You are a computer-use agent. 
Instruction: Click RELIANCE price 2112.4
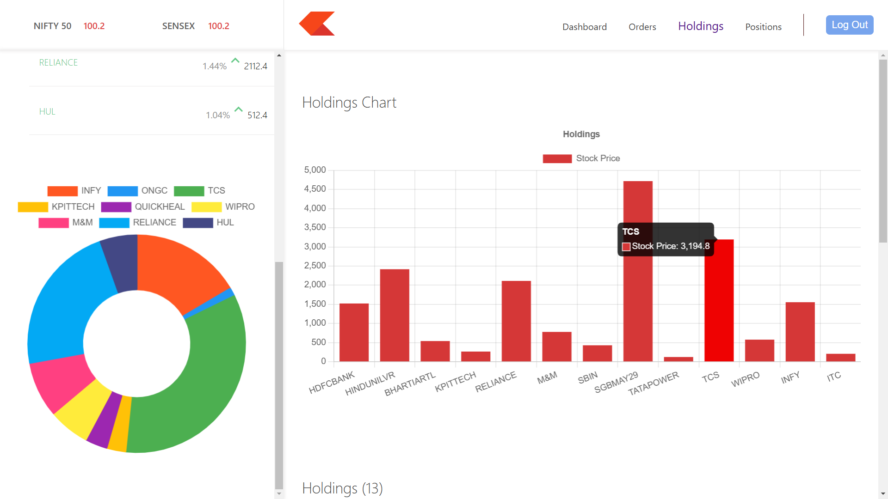(256, 66)
